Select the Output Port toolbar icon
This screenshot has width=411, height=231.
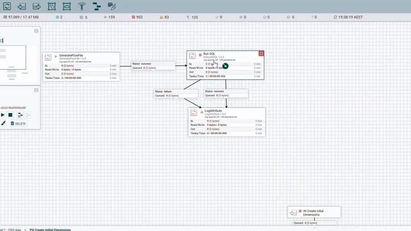(37, 6)
